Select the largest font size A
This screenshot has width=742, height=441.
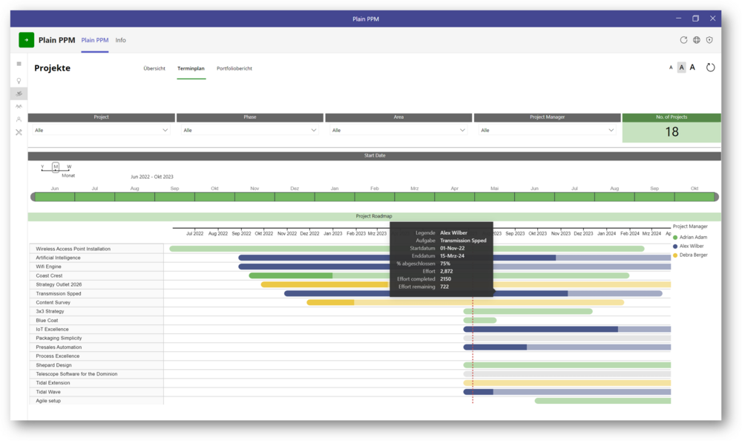click(x=692, y=68)
